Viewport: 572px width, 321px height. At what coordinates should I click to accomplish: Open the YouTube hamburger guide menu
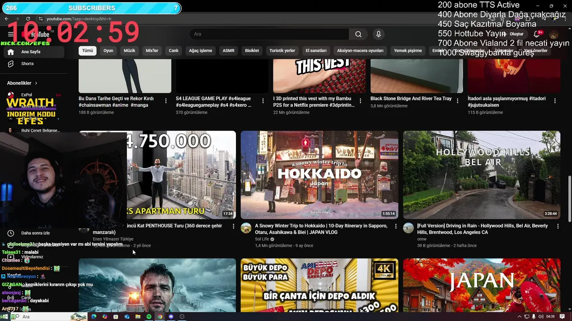tap(11, 34)
